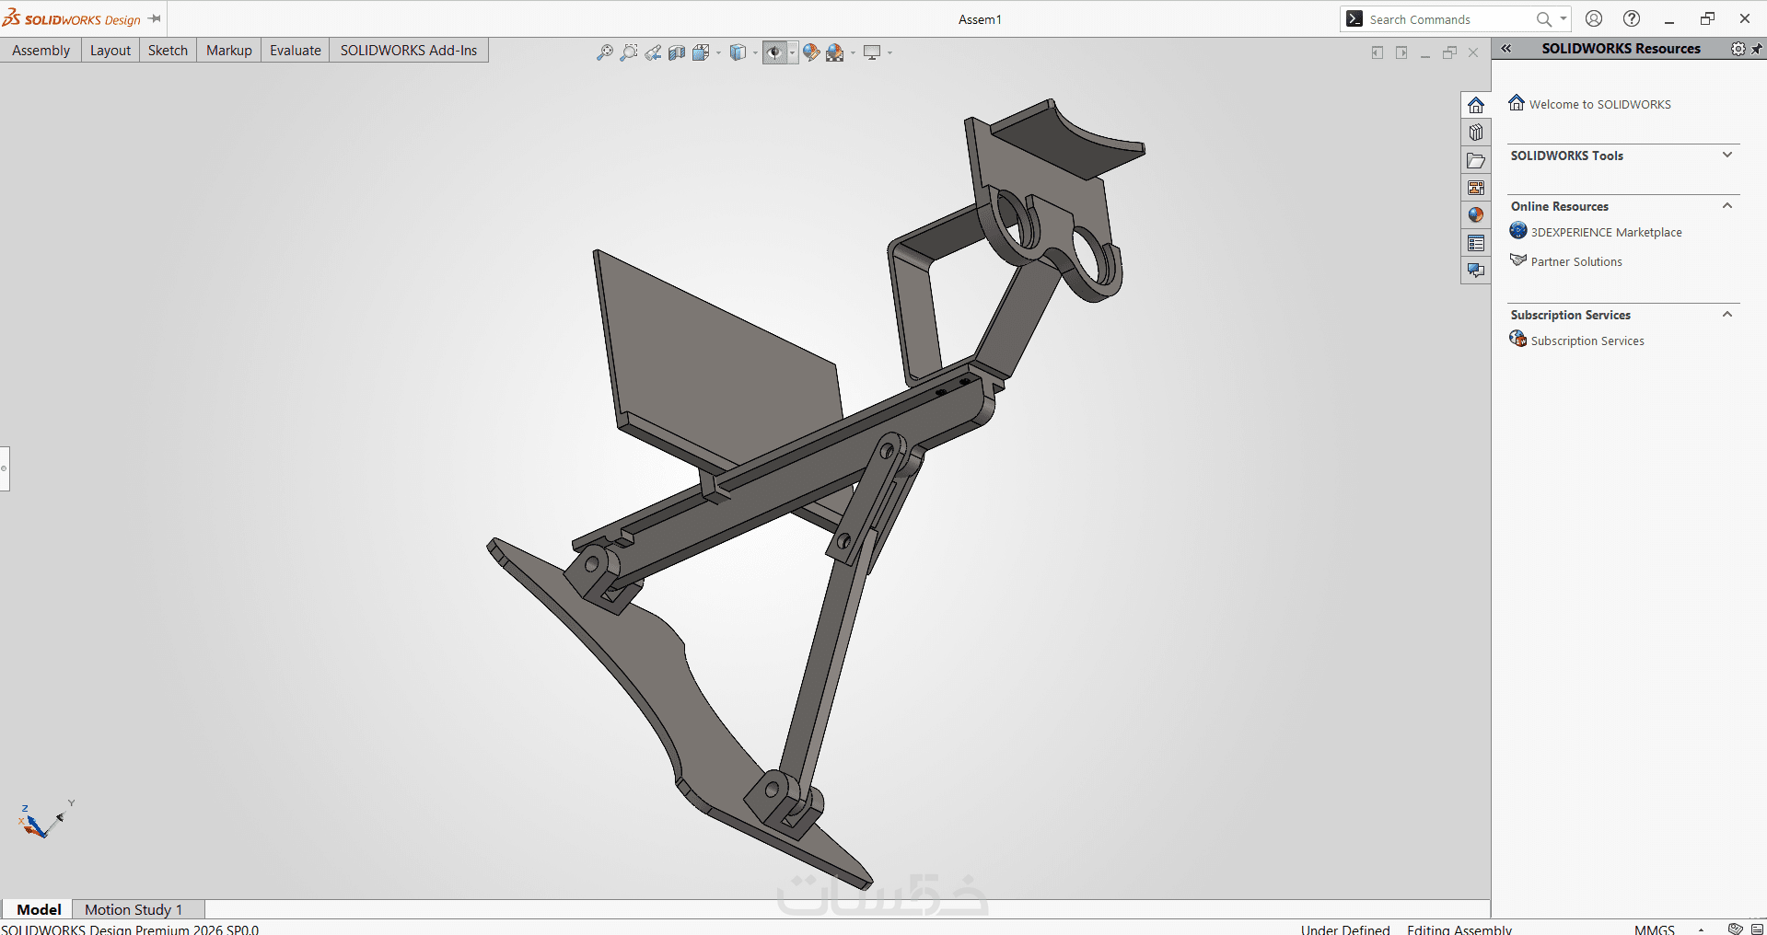Click the SOLIDWORKS Design logo
This screenshot has height=935, width=1767.
72,18
